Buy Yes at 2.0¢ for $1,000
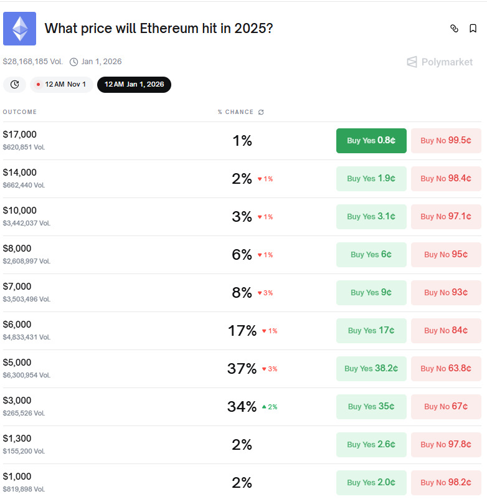487x499 pixels. [x=371, y=483]
